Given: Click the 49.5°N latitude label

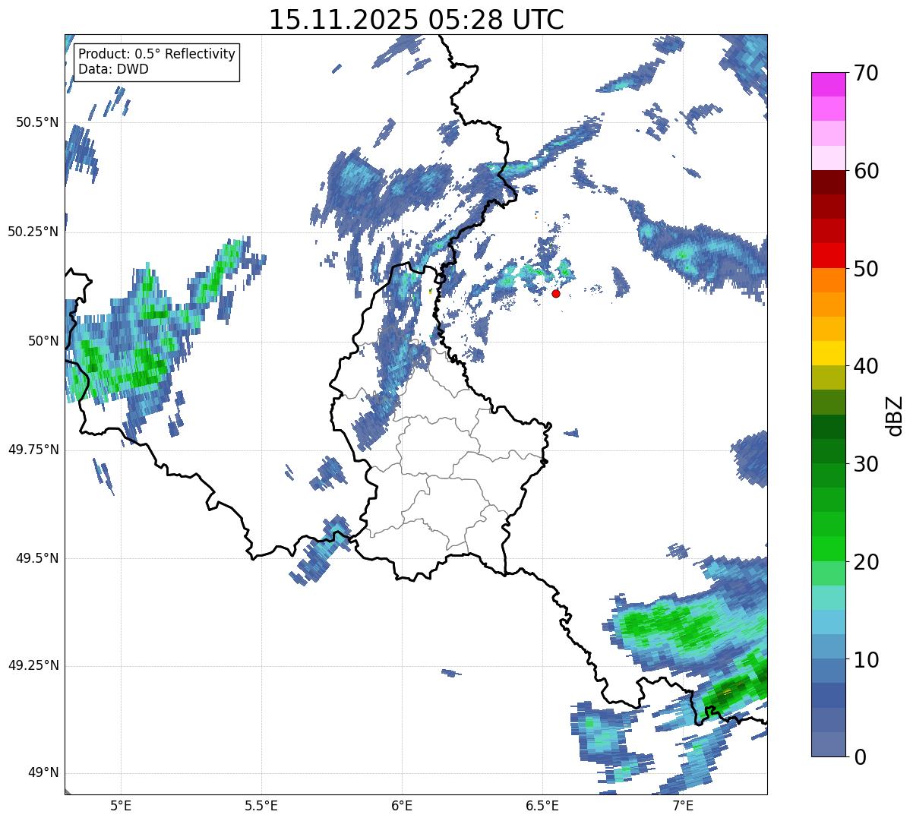Looking at the screenshot, I should coord(36,558).
